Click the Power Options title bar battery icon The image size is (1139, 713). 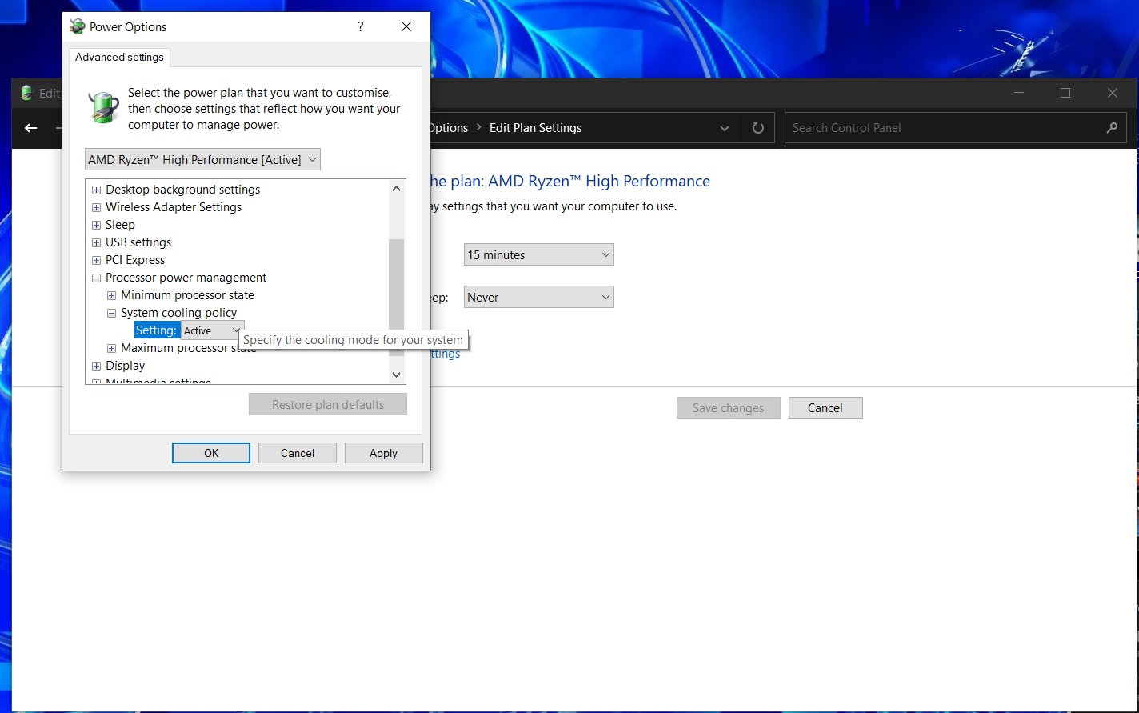pos(77,26)
